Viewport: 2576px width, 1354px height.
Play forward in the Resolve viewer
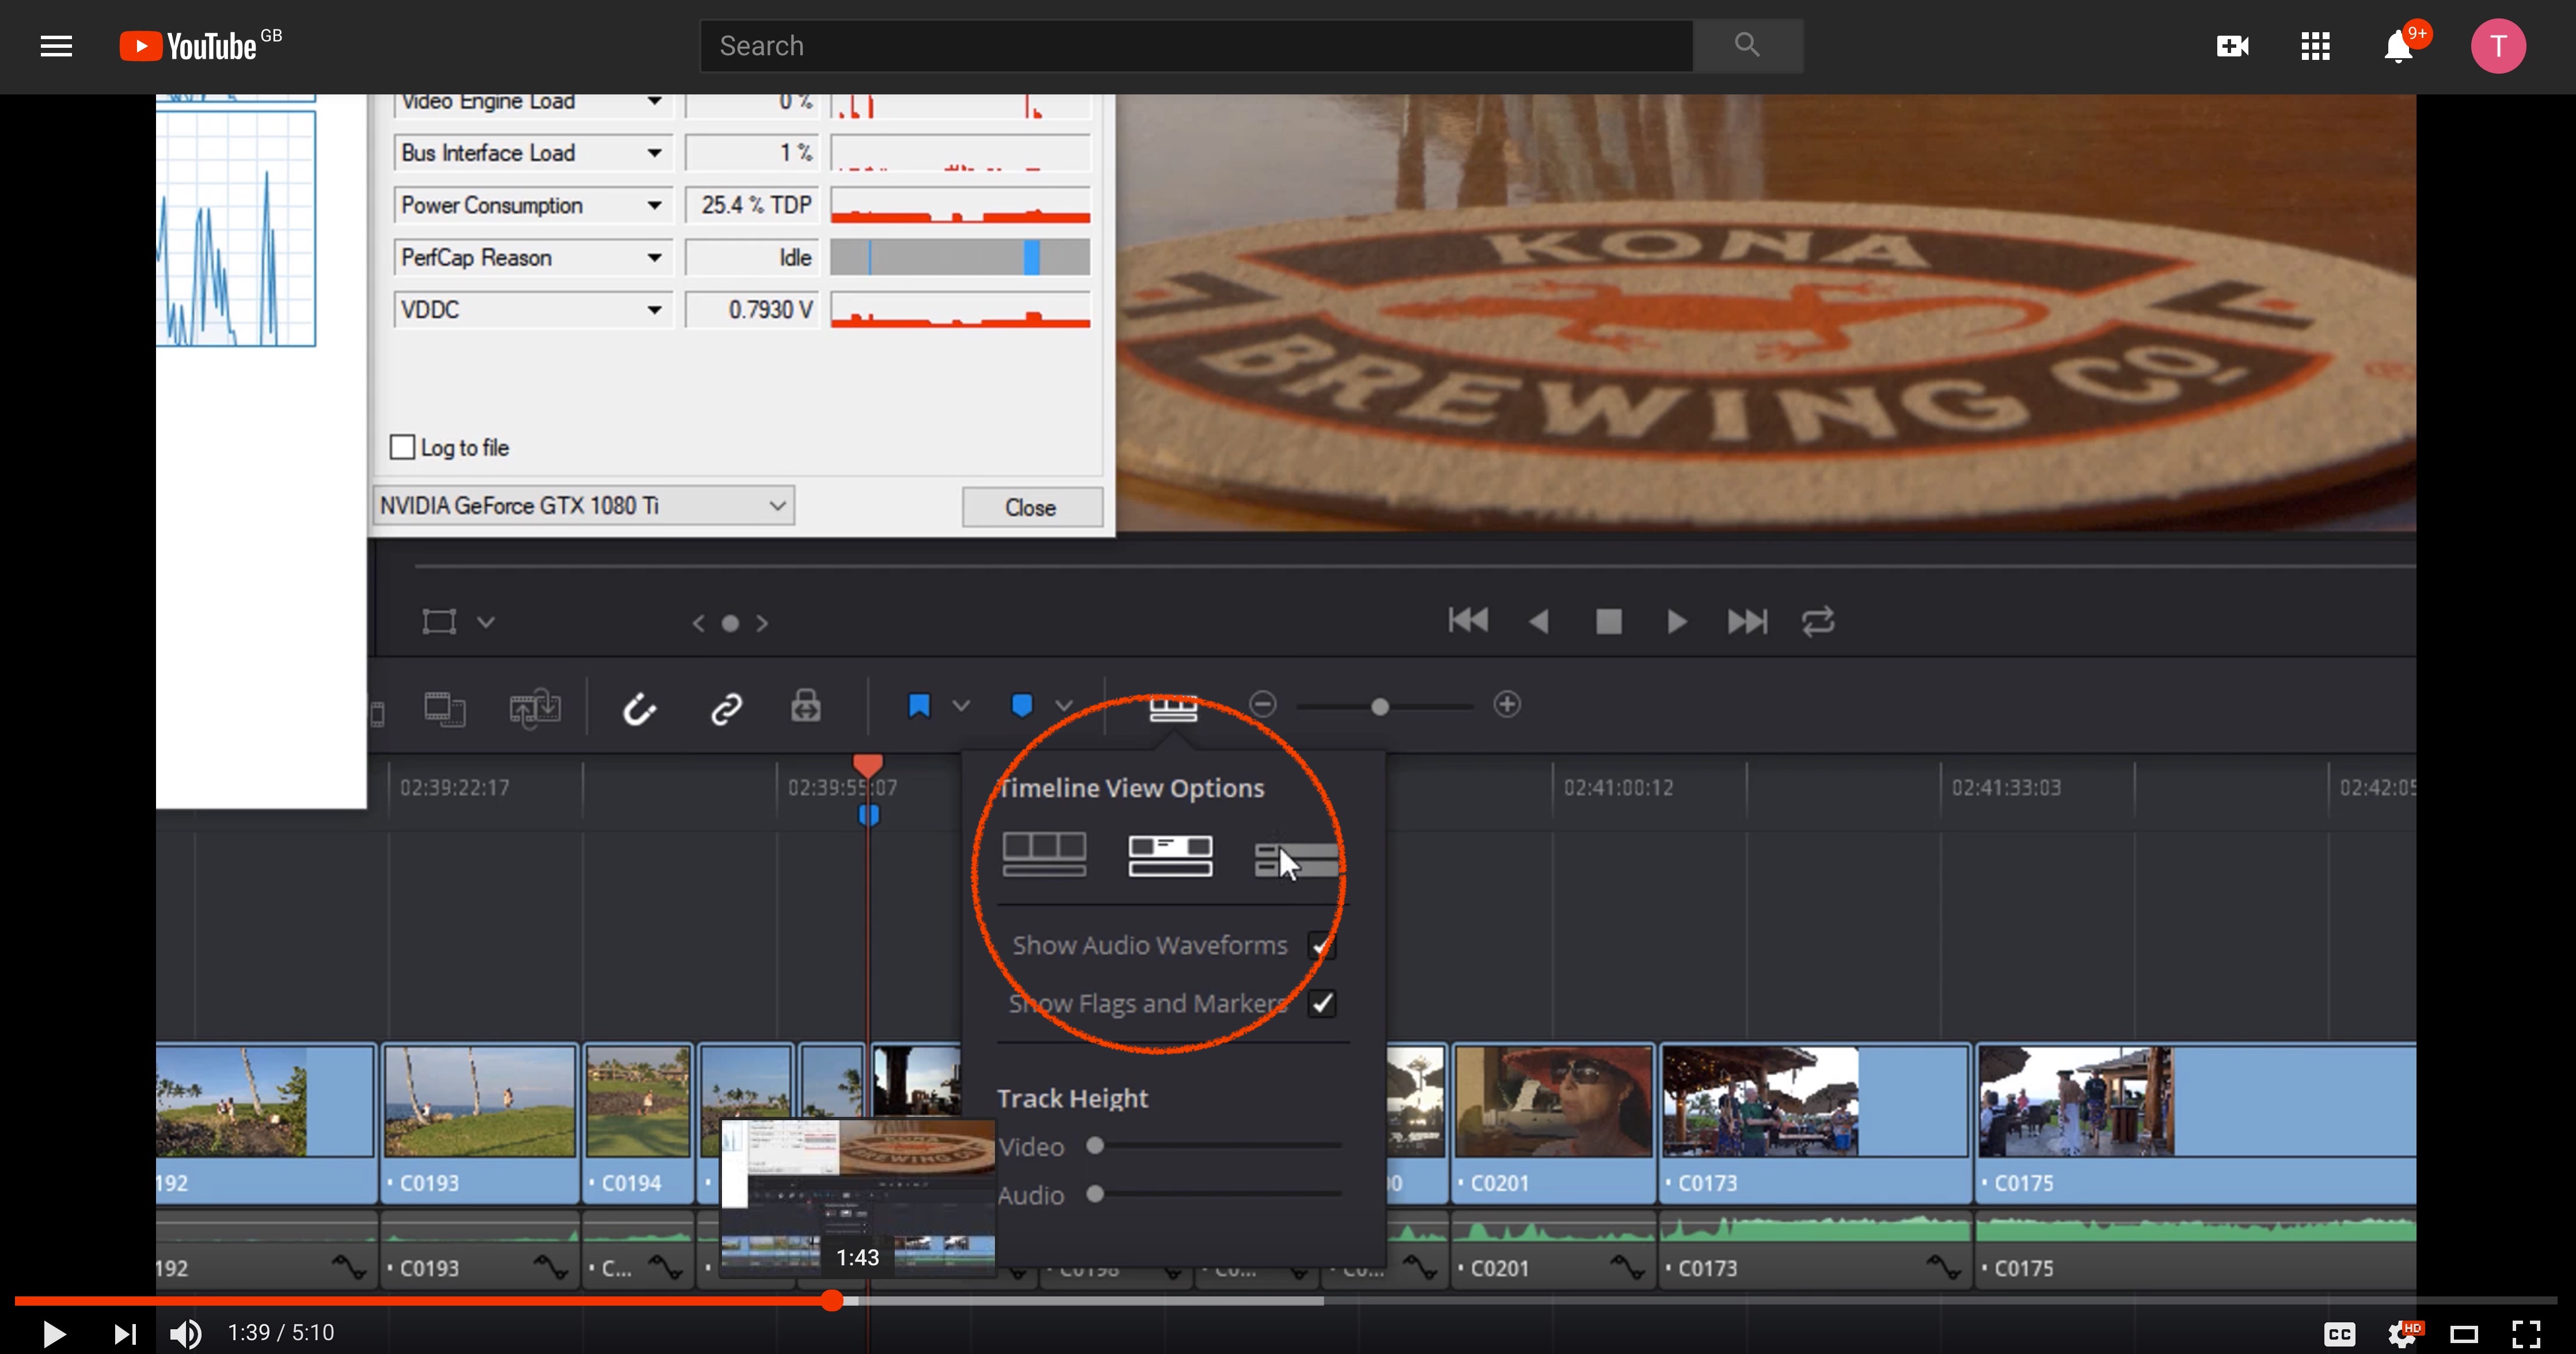1677,621
